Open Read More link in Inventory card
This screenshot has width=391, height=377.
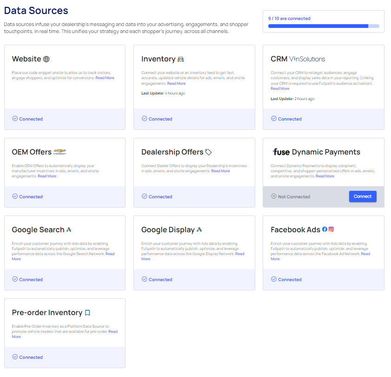[x=176, y=83]
